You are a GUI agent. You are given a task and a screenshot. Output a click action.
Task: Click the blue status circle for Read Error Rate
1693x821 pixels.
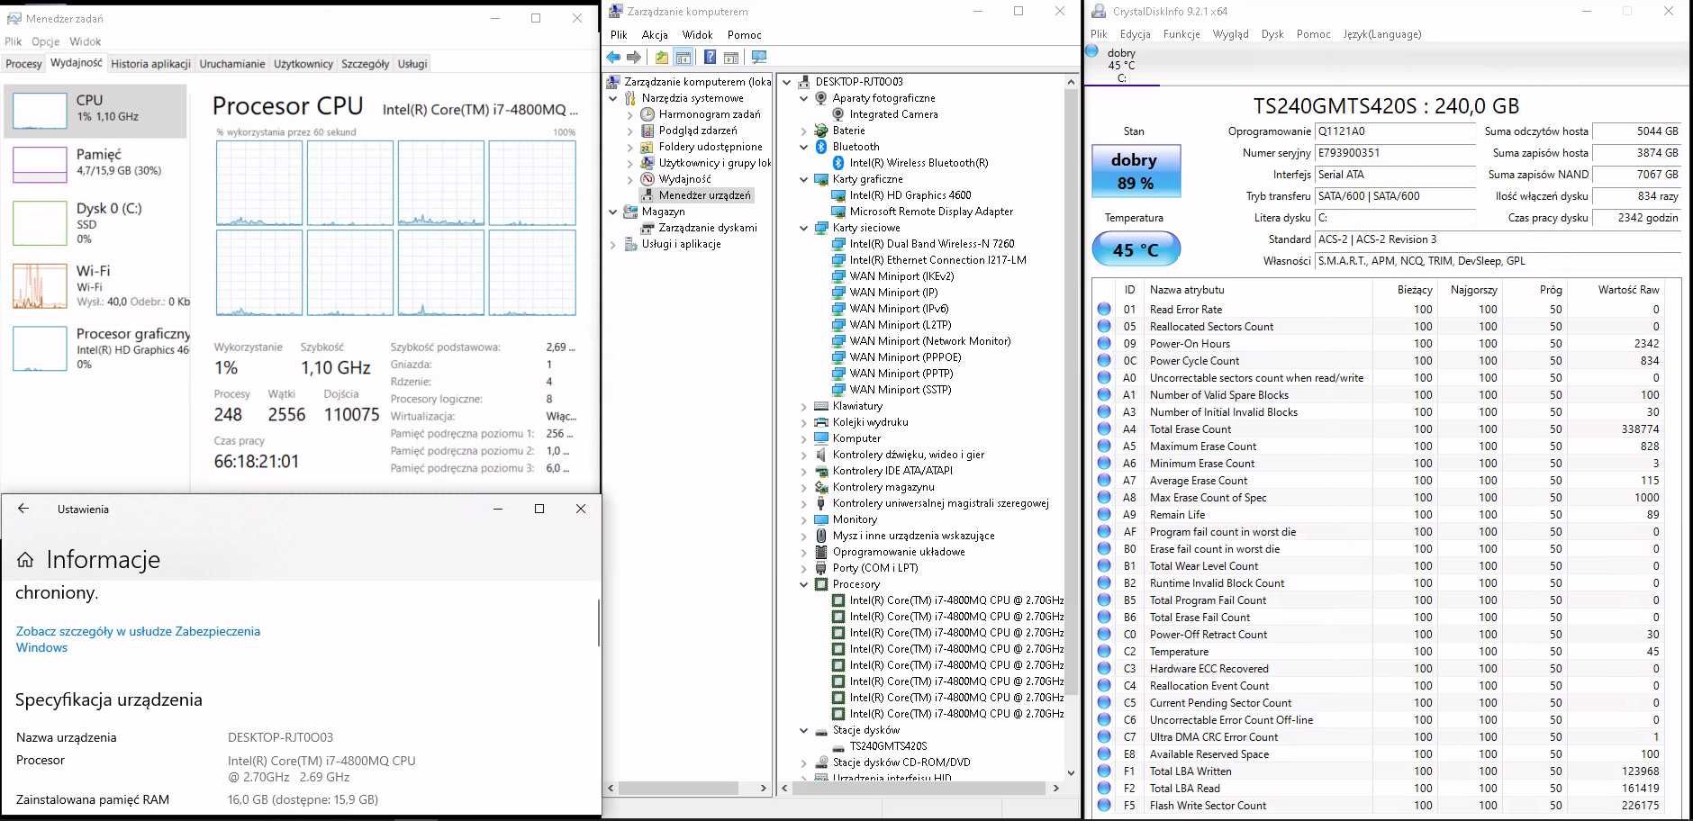[x=1104, y=309]
